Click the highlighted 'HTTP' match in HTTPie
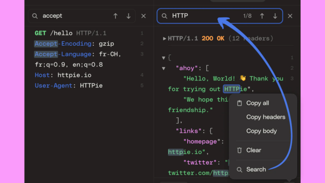Image resolution: width=325 pixels, height=183 pixels. tap(232, 89)
